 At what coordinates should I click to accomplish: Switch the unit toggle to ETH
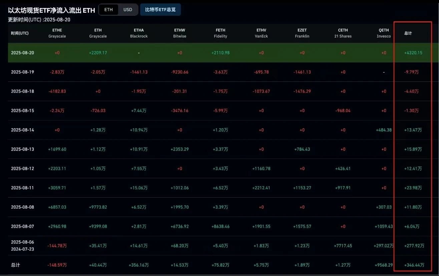(108, 10)
